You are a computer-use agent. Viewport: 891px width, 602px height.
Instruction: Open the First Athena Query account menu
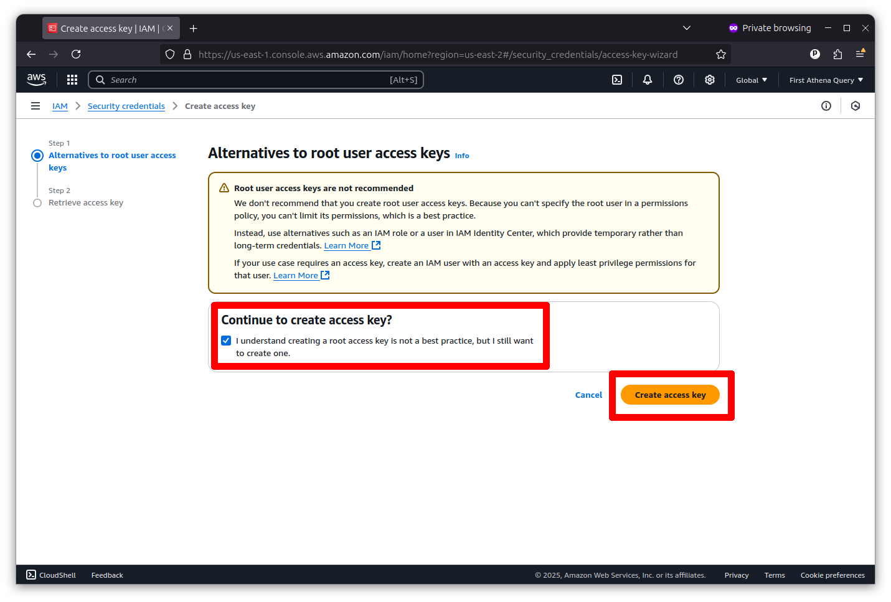tap(826, 80)
